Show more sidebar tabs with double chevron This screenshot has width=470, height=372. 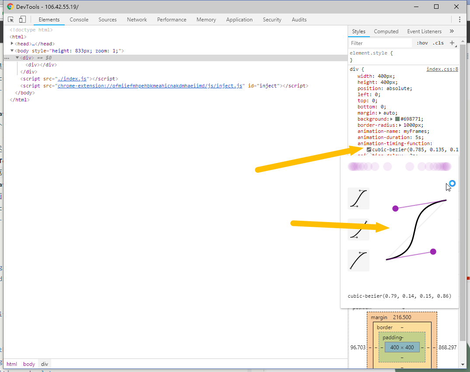tap(452, 31)
